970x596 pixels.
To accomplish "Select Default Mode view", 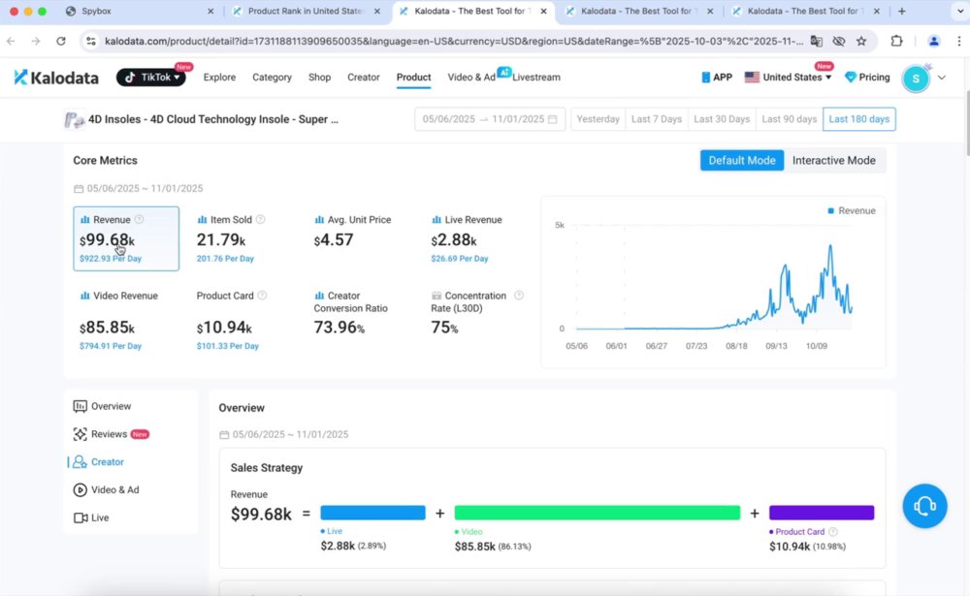I will coord(742,161).
